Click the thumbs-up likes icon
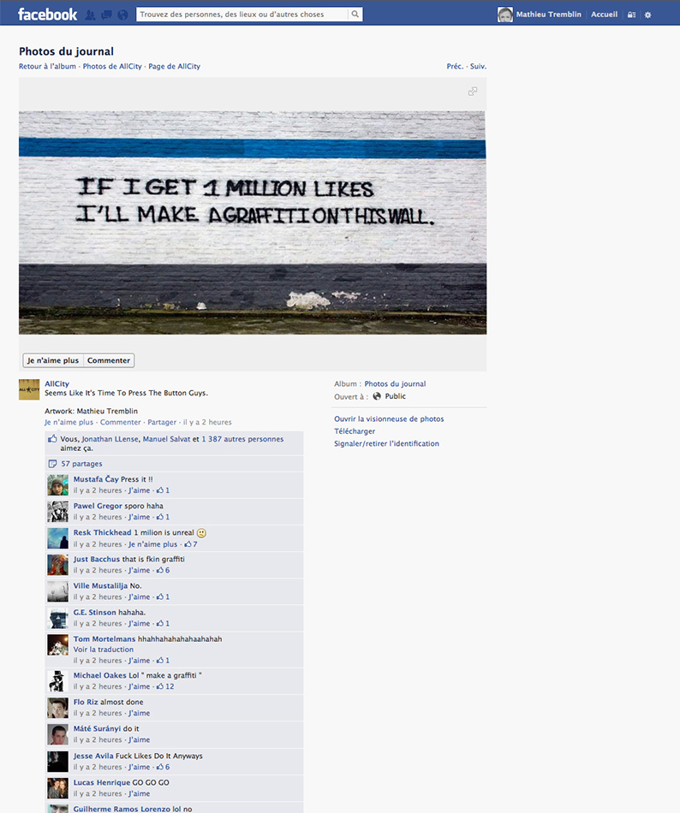The height and width of the screenshot is (813, 680). [52, 439]
